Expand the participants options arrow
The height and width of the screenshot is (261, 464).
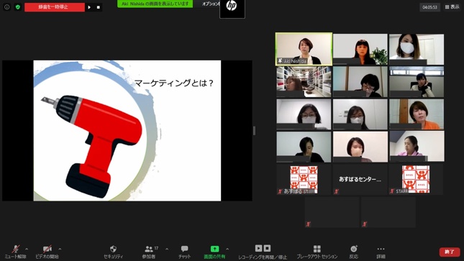tap(167, 249)
